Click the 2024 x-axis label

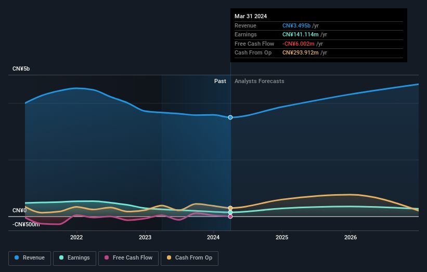[x=213, y=237]
